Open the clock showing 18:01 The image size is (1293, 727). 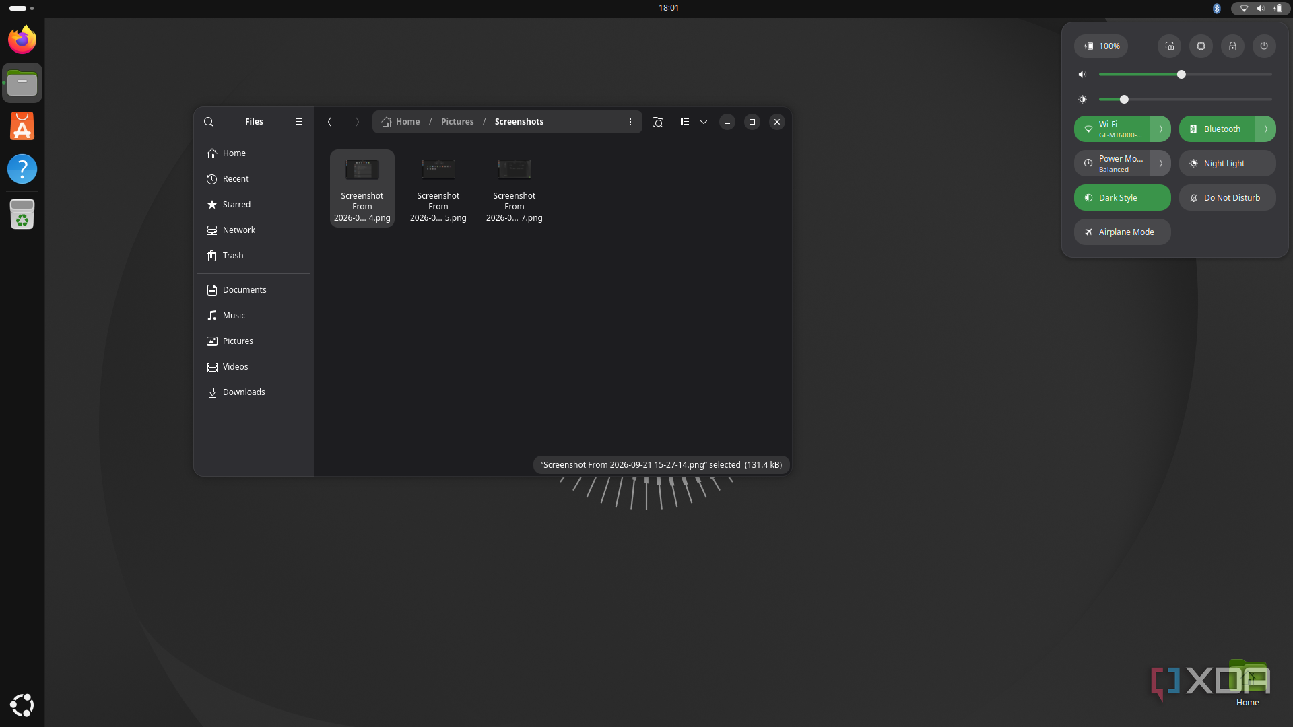(x=669, y=8)
